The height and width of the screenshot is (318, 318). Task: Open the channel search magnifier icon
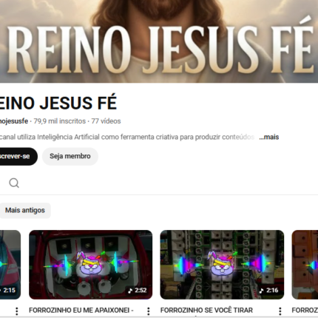click(x=14, y=183)
